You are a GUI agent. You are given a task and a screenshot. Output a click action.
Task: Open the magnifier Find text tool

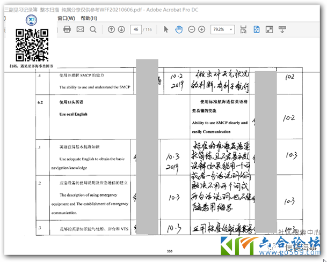coord(93,29)
